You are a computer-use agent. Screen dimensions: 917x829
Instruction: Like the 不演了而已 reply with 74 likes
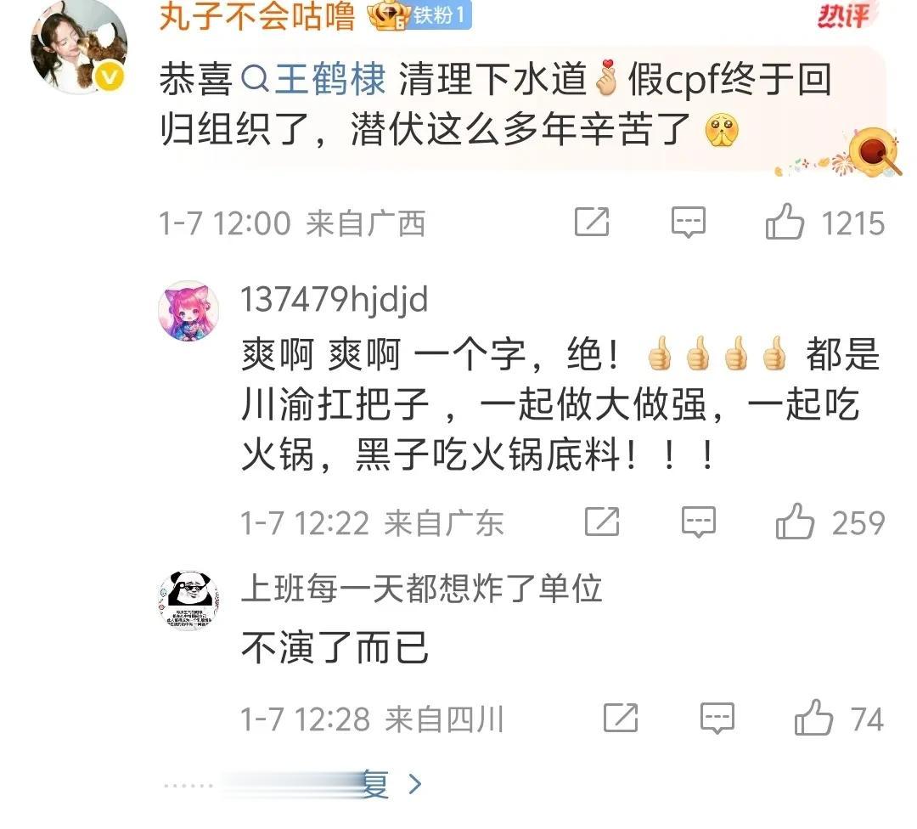[x=813, y=717]
